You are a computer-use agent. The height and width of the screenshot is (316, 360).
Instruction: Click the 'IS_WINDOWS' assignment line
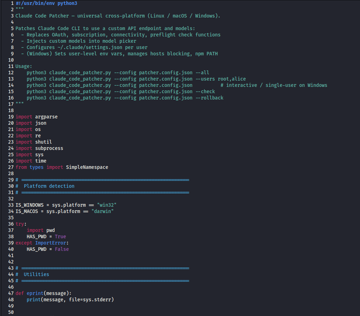pos(66,205)
